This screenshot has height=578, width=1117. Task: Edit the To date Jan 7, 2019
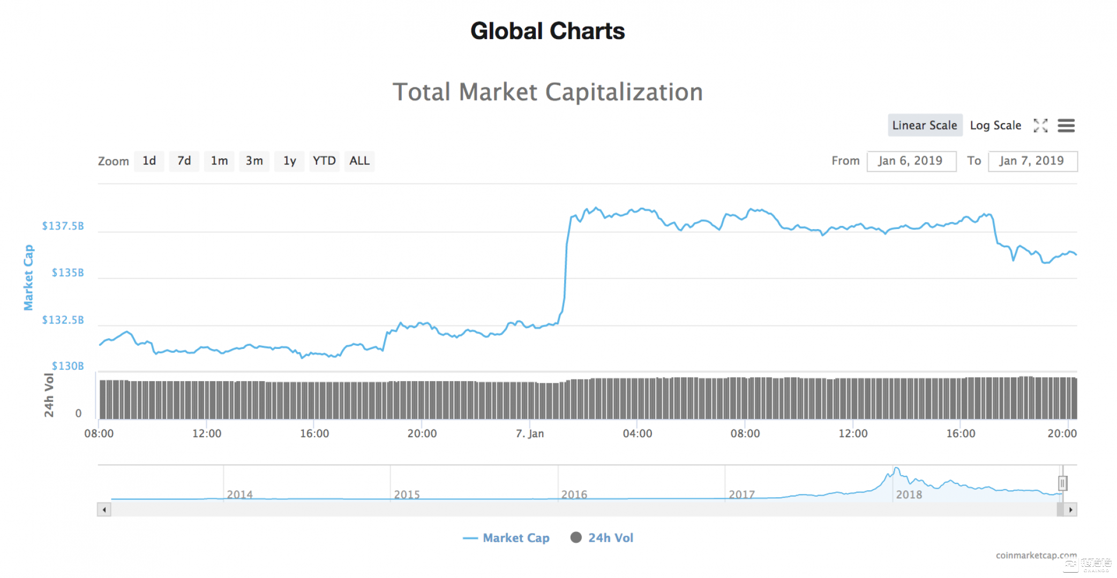pyautogui.click(x=1032, y=161)
